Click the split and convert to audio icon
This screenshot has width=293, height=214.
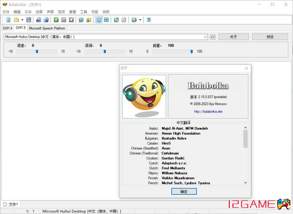(x=46, y=20)
